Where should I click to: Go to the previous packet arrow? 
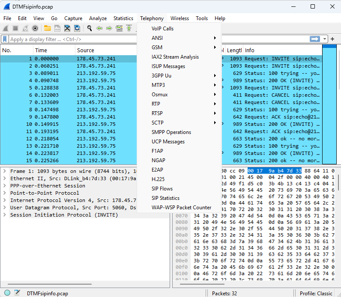coord(99,28)
